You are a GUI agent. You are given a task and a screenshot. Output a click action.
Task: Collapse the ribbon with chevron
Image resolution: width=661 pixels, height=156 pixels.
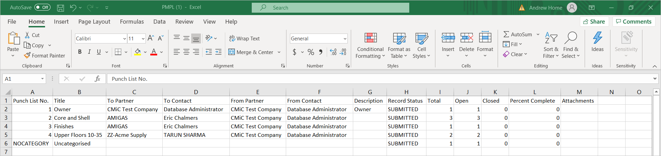pyautogui.click(x=654, y=66)
